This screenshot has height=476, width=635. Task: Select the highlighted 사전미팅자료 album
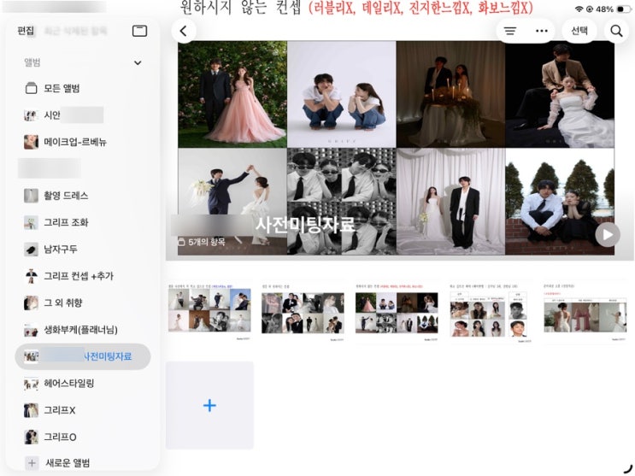coord(83,356)
